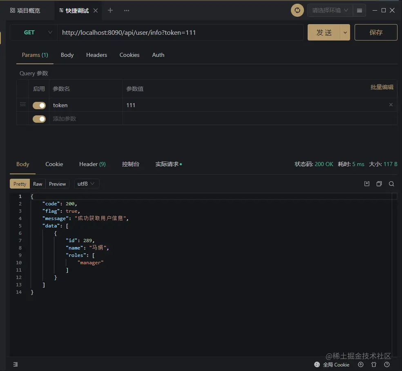Open the GET method dropdown
This screenshot has width=402, height=371.
click(34, 32)
